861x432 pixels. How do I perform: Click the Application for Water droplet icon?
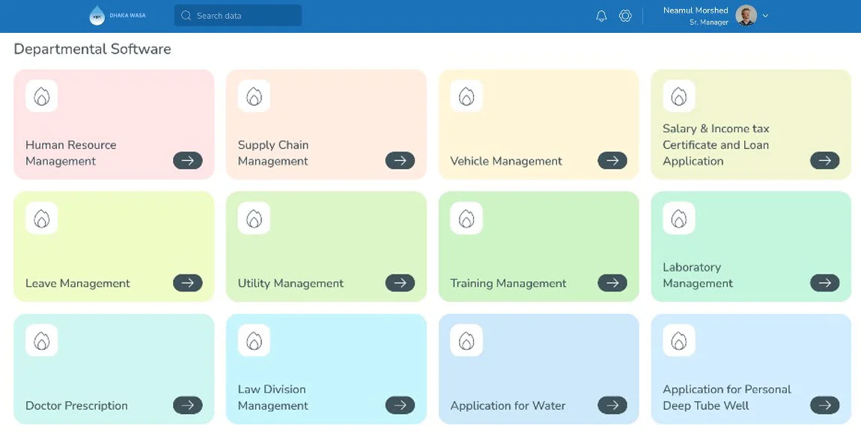(x=466, y=341)
